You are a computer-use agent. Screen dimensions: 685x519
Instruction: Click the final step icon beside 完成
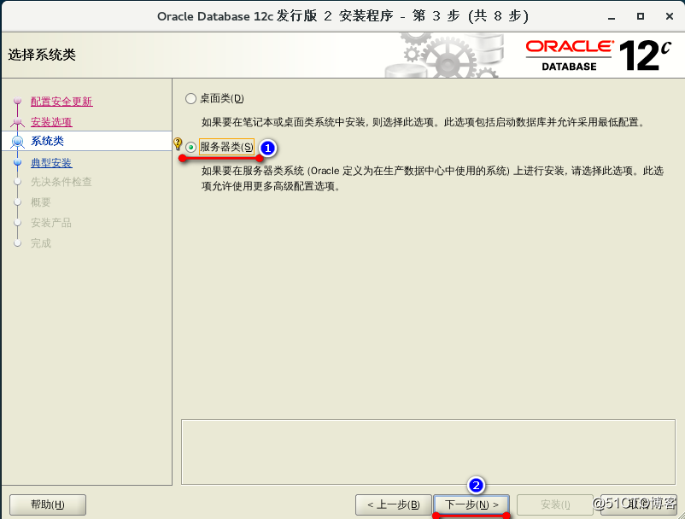tap(18, 243)
